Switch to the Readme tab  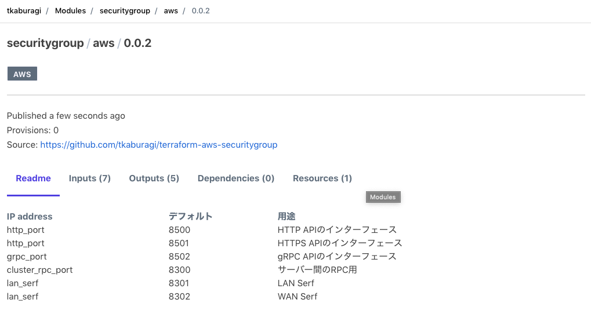click(33, 178)
